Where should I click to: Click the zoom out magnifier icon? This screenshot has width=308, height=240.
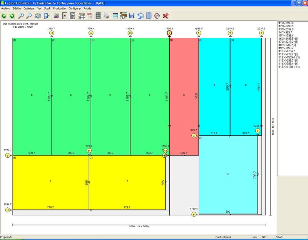(29, 16)
